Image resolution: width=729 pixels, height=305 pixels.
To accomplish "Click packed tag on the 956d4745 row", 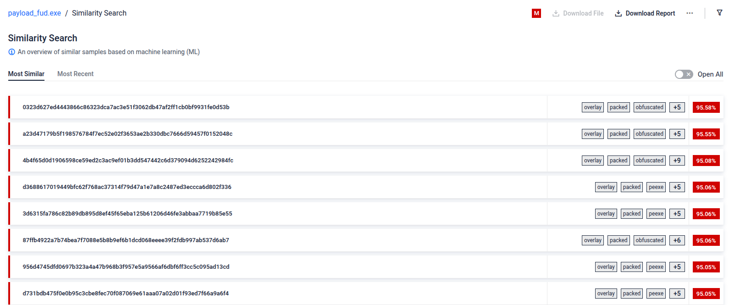I will (632, 267).
